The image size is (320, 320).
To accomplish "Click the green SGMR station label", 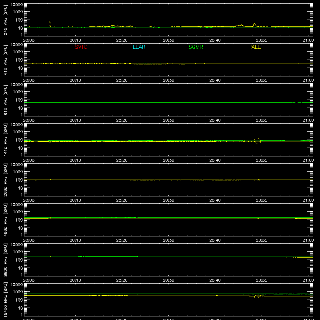I will [196, 47].
